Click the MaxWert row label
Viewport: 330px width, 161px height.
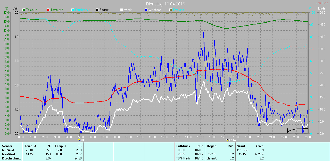coord(8,154)
